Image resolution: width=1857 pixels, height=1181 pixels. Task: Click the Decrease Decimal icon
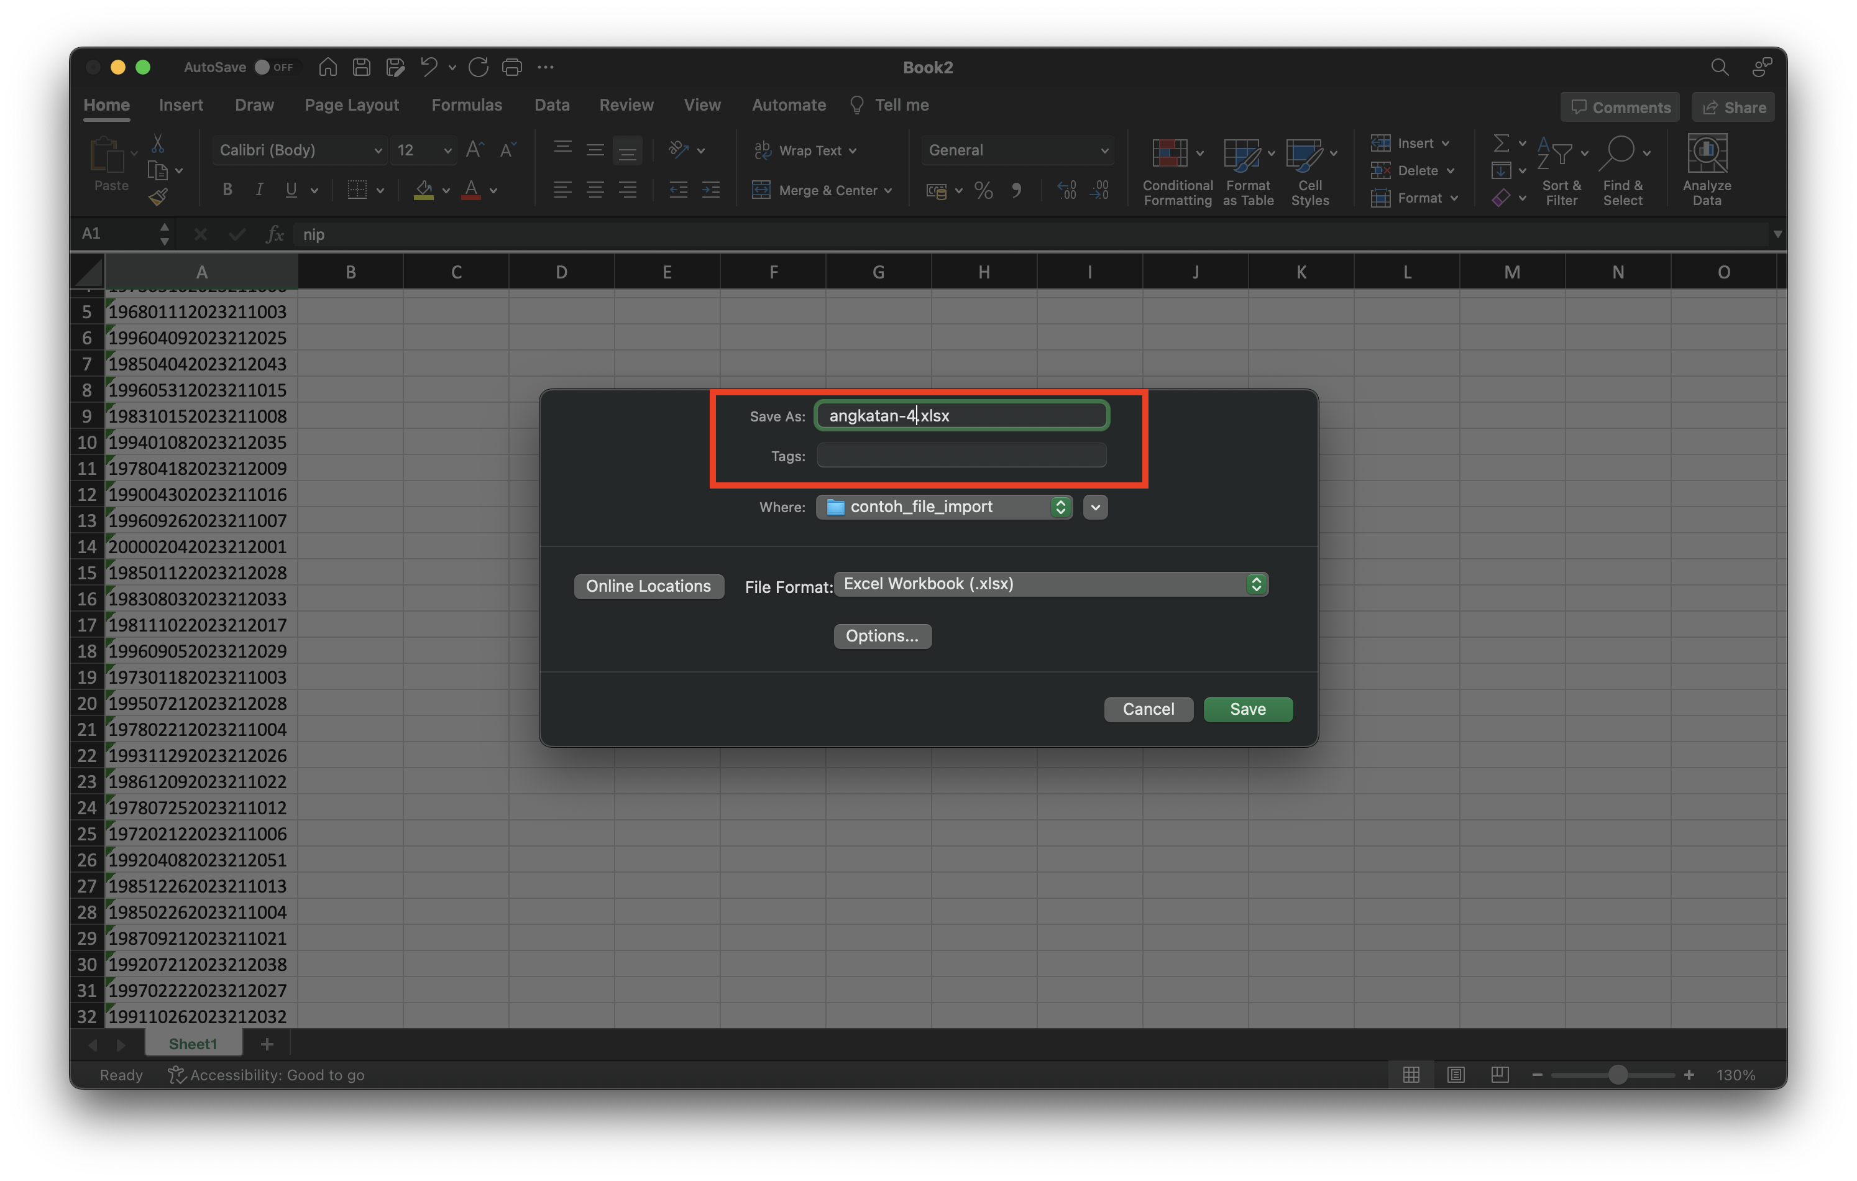pos(1099,190)
